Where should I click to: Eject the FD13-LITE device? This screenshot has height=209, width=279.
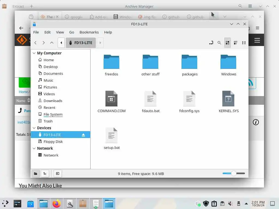83,135
